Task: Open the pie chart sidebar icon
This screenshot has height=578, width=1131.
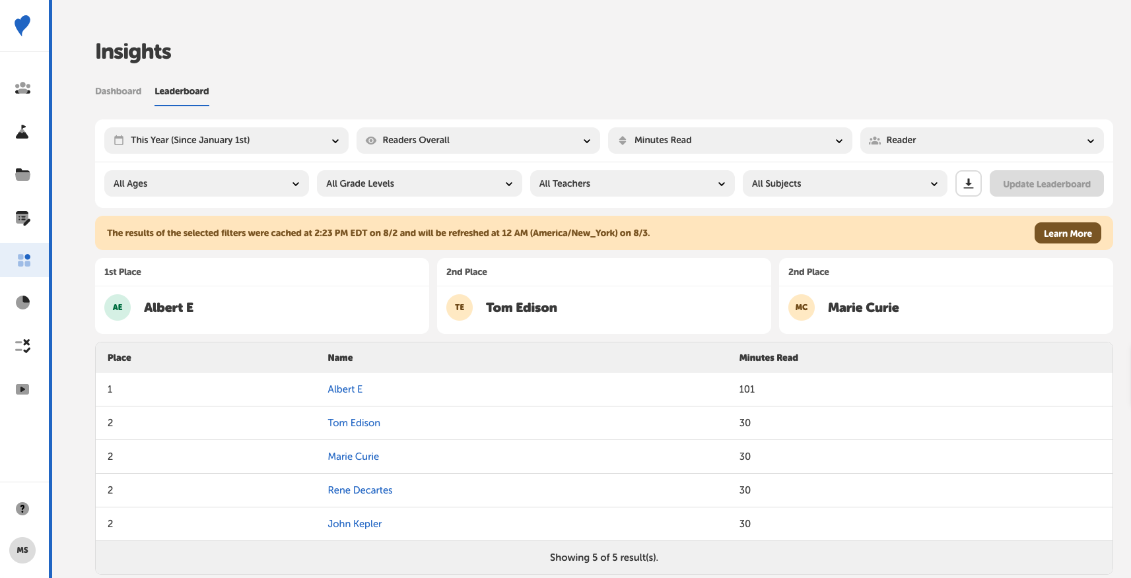Action: [22, 302]
